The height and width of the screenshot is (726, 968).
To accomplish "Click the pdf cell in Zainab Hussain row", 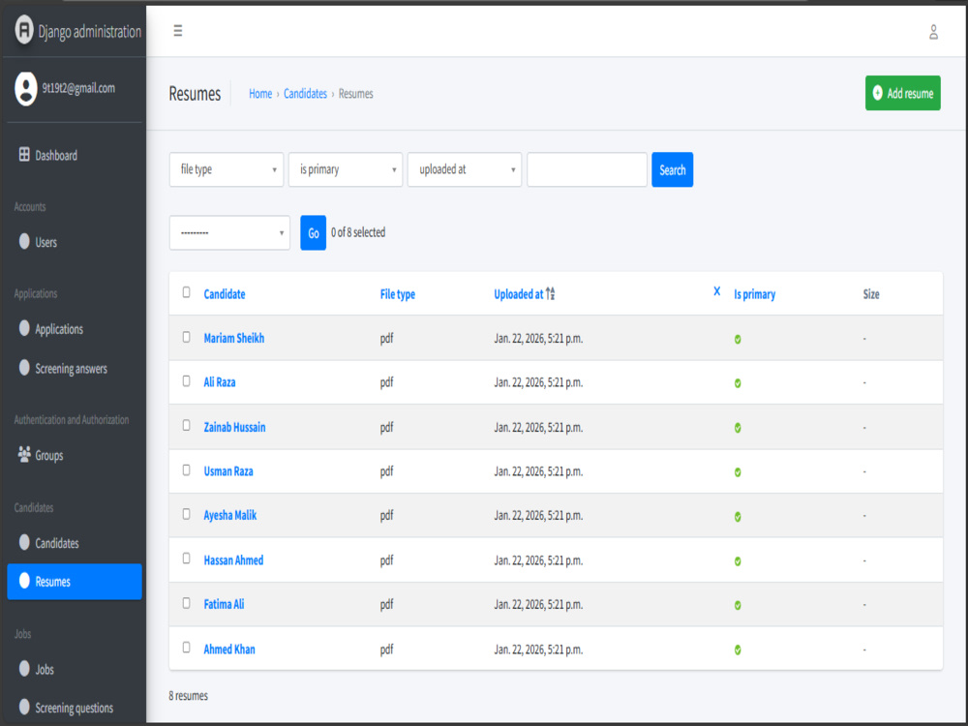I will pyautogui.click(x=386, y=427).
